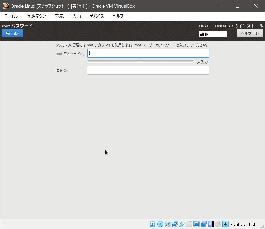Click the mouse integration status icon
Screen dimensions: 265x229
tap(218, 224)
